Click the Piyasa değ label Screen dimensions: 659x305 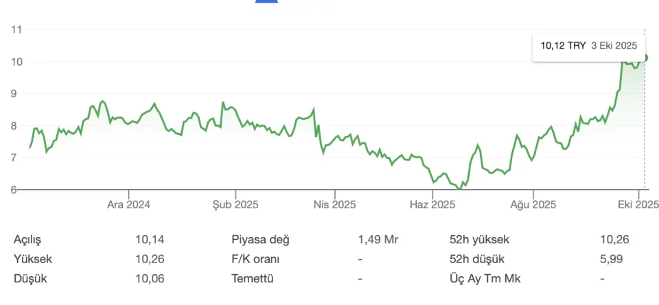pos(261,240)
